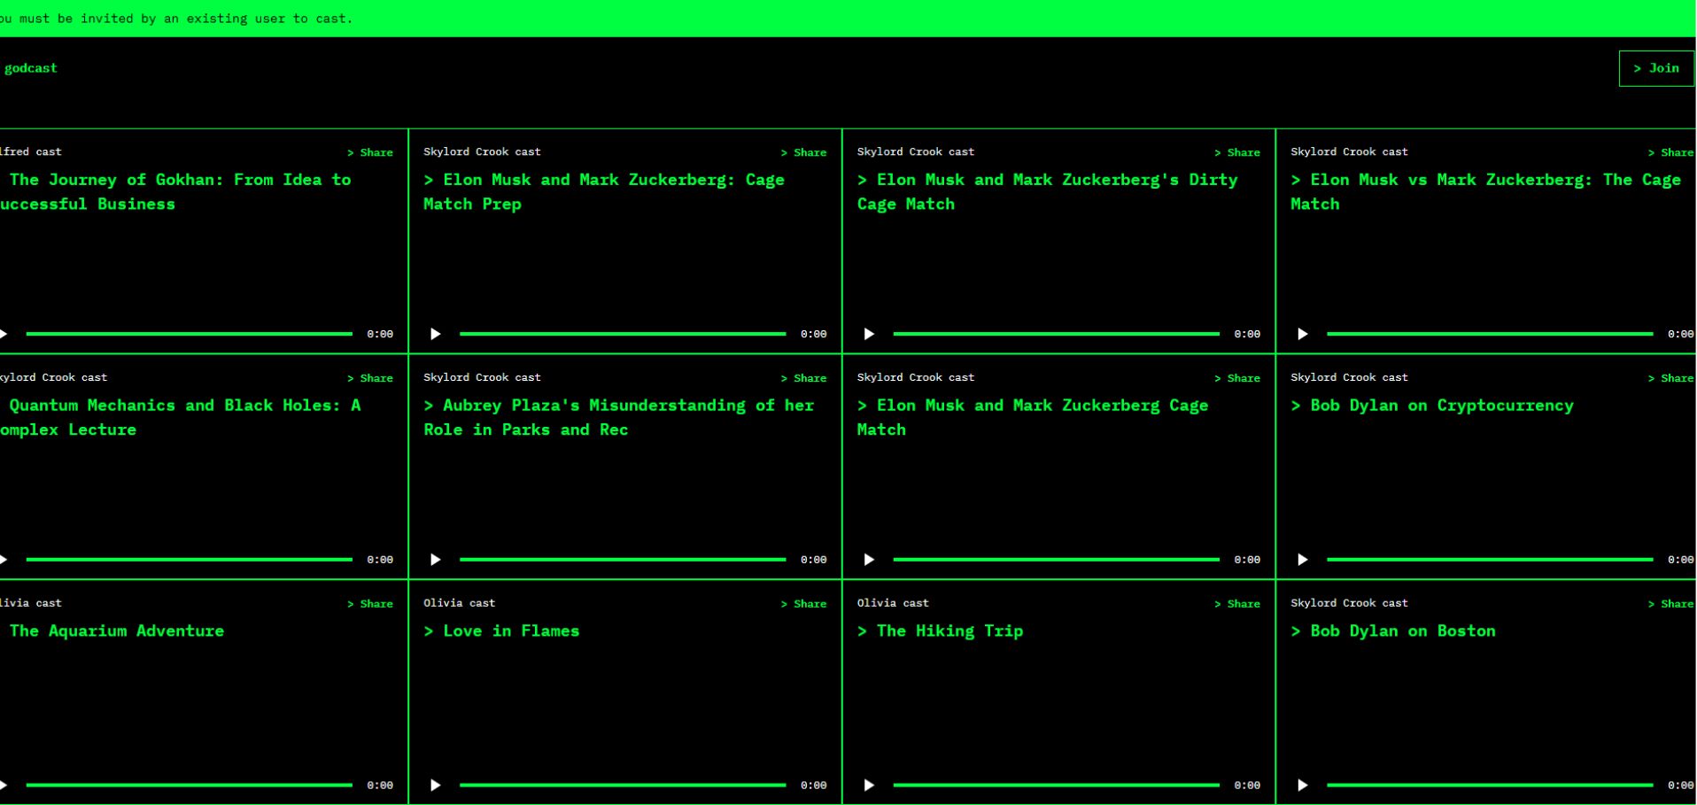Play the Love in Flames cast
This screenshot has width=1697, height=805.
(x=435, y=786)
